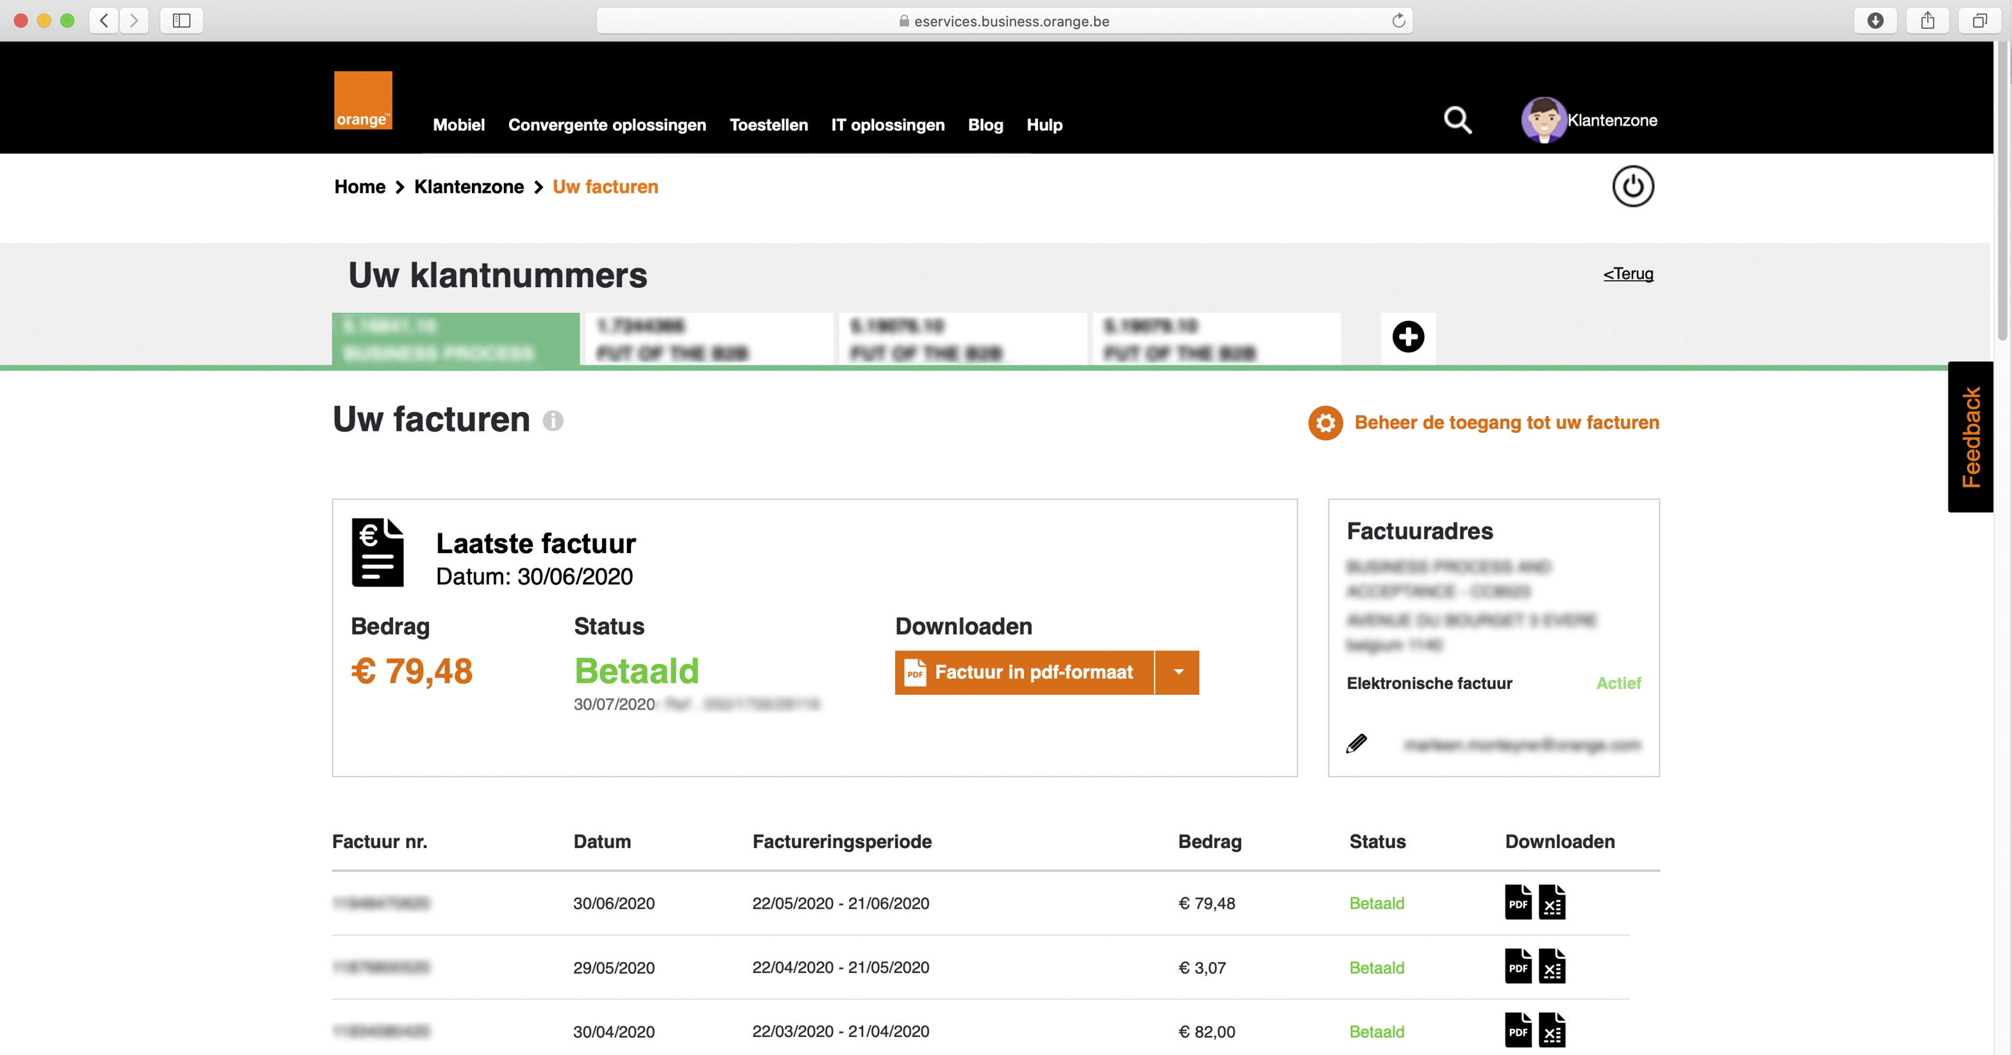Image resolution: width=2012 pixels, height=1055 pixels.
Task: Open the search magnifier icon
Action: point(1457,120)
